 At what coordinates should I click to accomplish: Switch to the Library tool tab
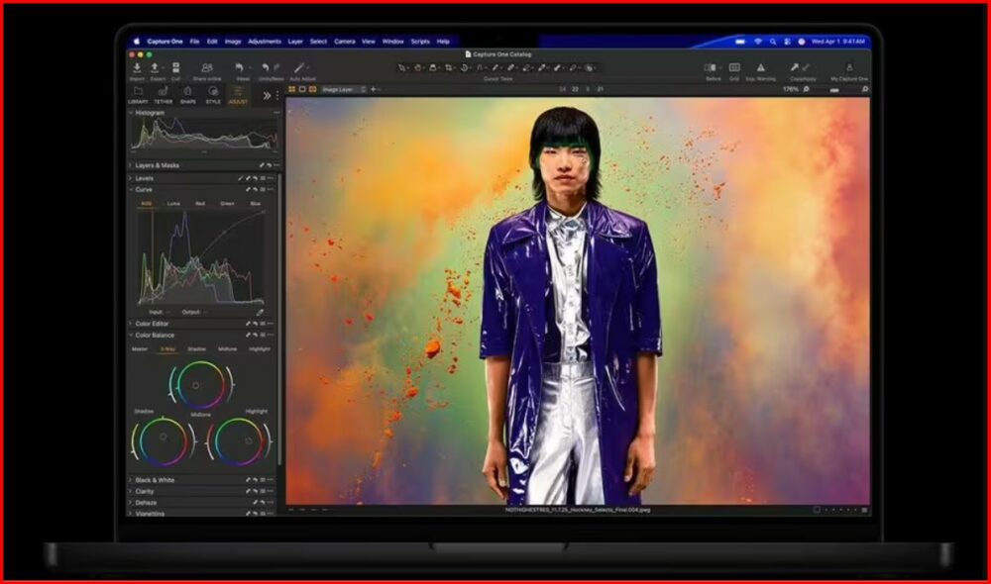pos(139,95)
